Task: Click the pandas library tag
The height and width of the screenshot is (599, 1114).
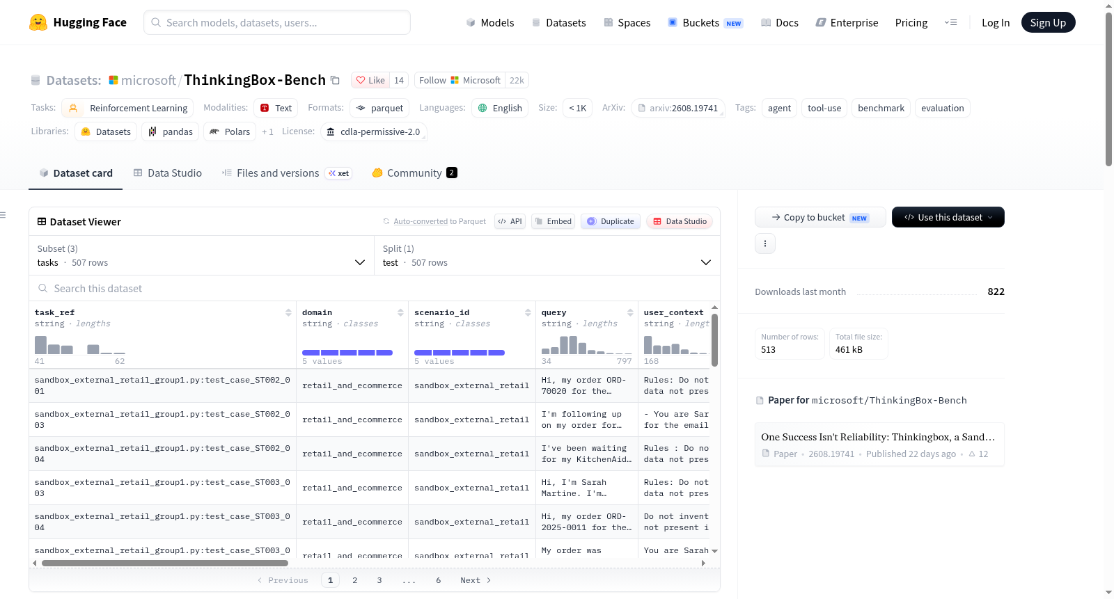Action: tap(171, 131)
